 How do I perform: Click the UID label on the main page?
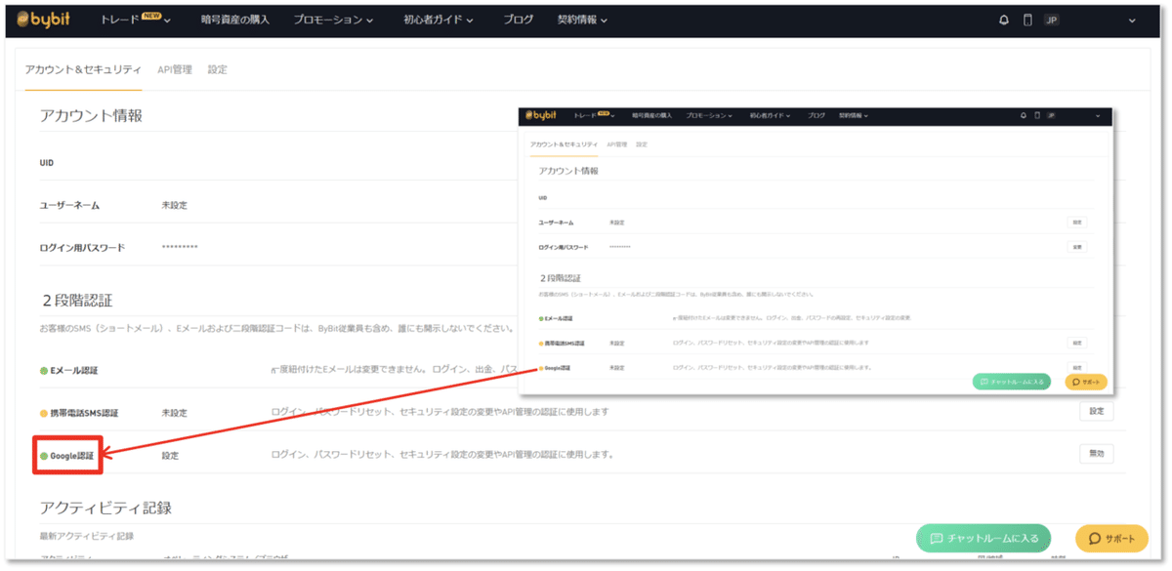(x=47, y=163)
